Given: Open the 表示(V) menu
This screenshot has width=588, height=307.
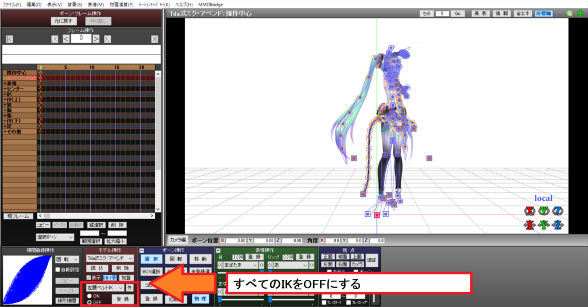Looking at the screenshot, I should coord(55,5).
